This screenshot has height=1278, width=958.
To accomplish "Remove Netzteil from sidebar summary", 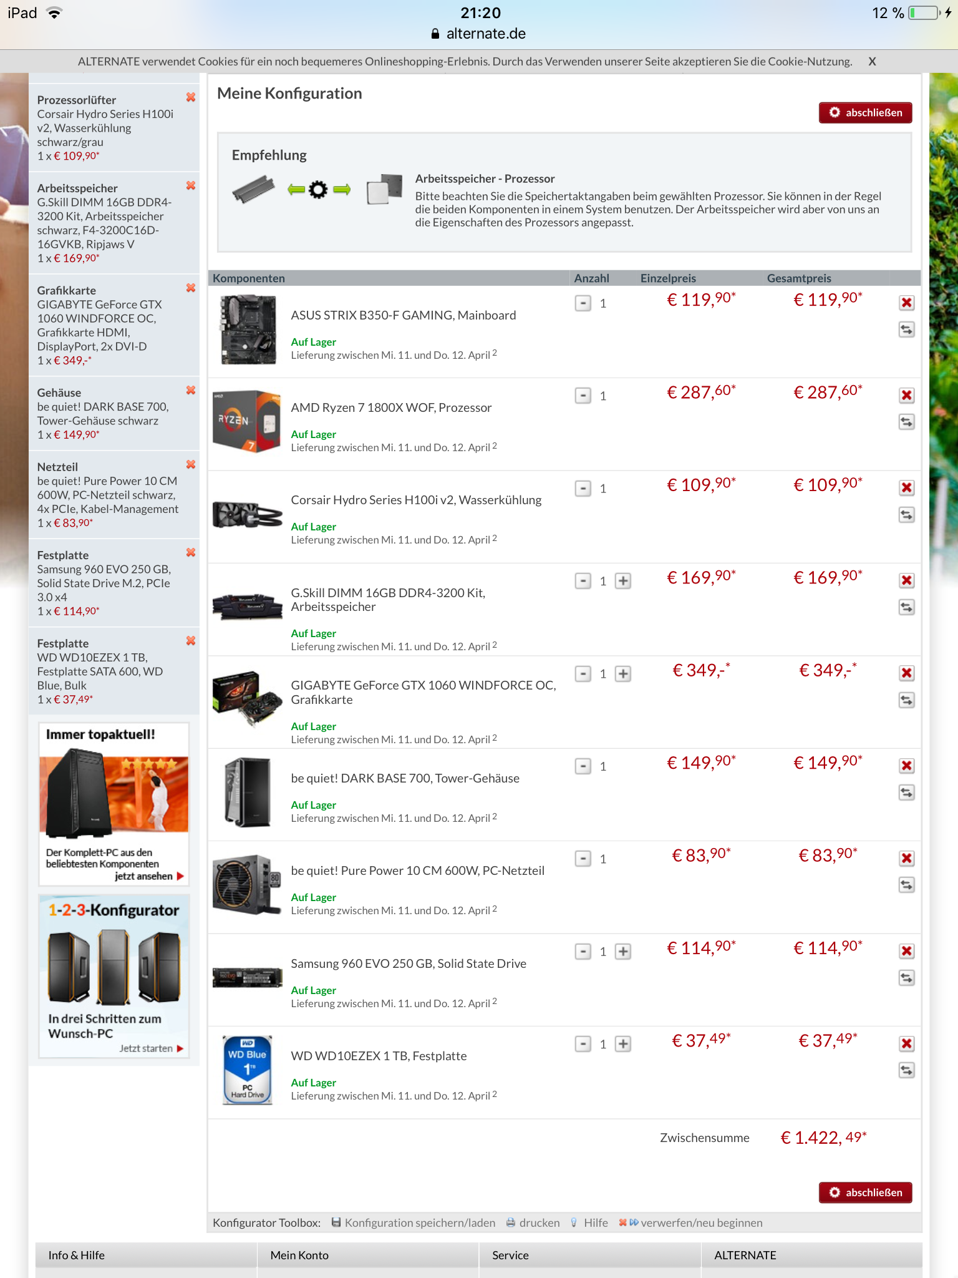I will 191,464.
